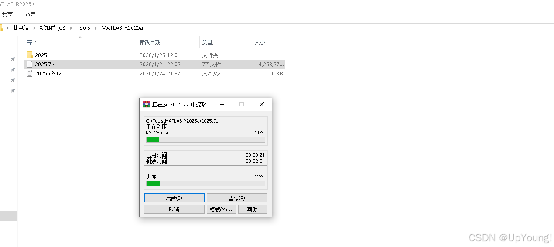Click the 2025 folder icon

30,55
